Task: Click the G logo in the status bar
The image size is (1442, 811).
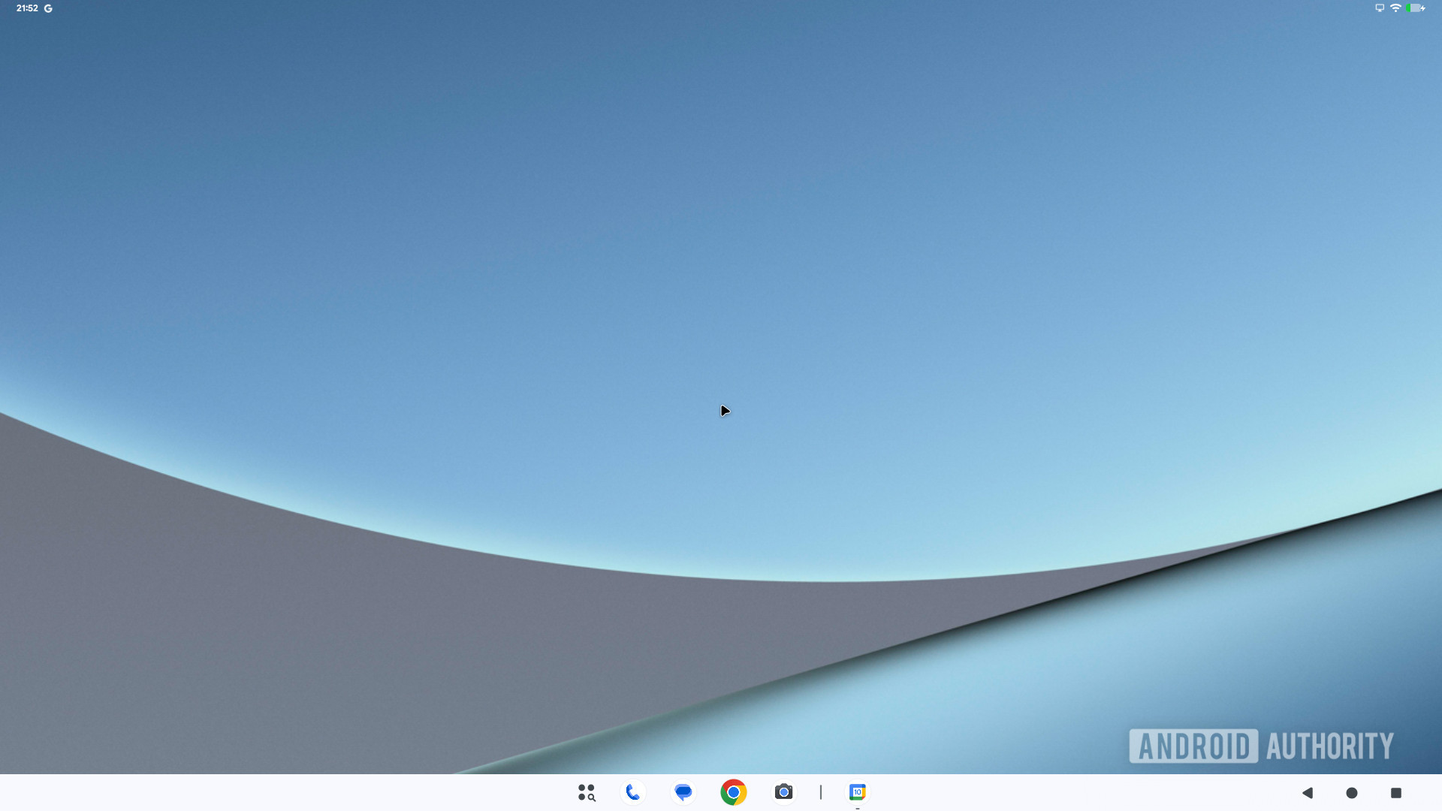Action: tap(47, 8)
